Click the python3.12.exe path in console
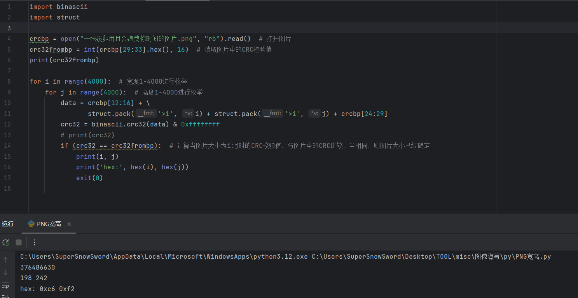The height and width of the screenshot is (298, 578). [x=164, y=257]
